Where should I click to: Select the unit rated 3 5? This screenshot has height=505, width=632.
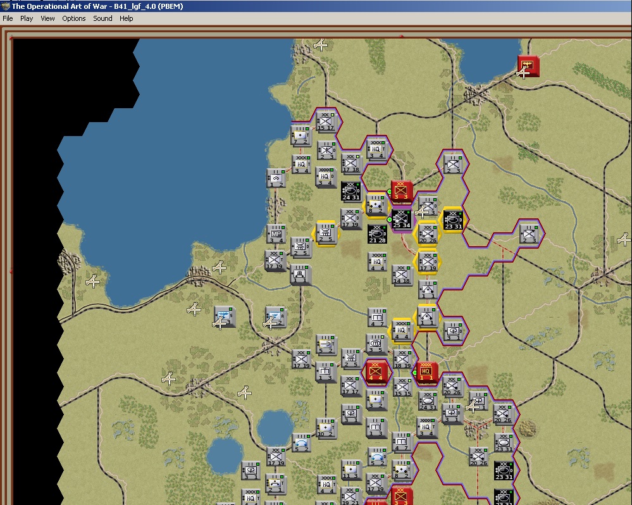(376, 345)
